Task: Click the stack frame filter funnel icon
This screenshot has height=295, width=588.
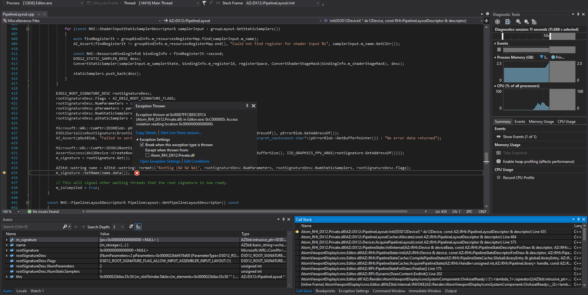Action: point(204,3)
